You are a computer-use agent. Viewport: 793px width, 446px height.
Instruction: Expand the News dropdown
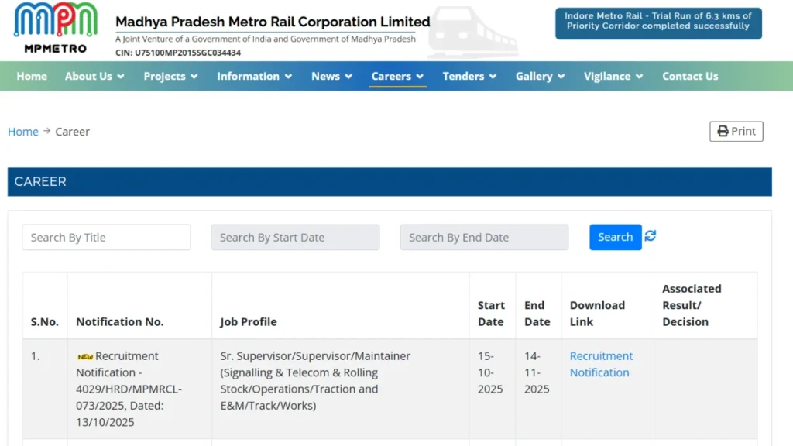tap(331, 76)
